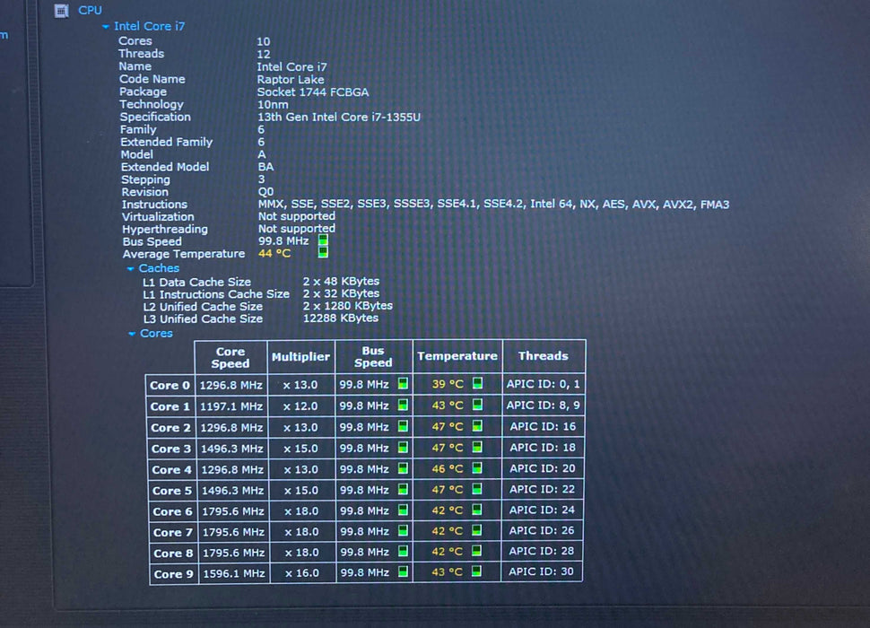
Task: Click the Core 3 row label
Action: coord(171,449)
